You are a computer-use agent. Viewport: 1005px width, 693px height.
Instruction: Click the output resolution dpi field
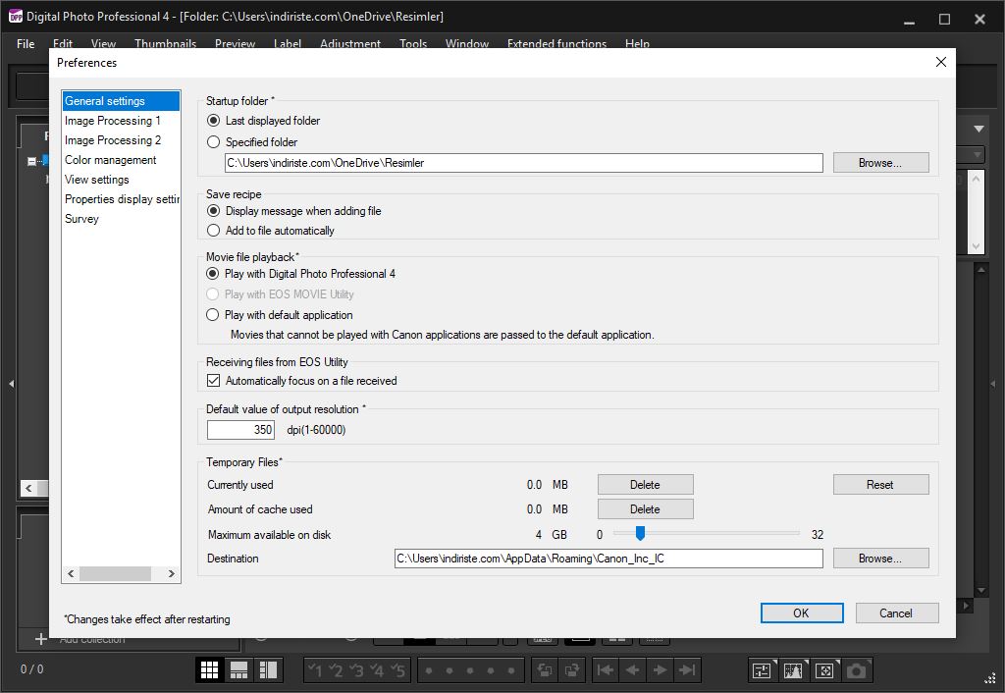241,430
